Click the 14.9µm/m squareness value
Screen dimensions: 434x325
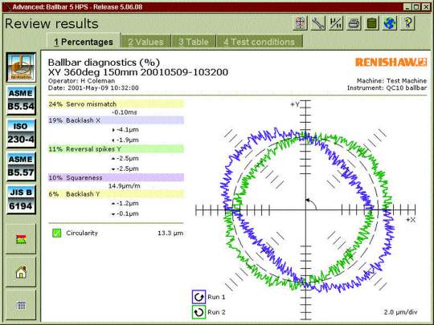(124, 186)
